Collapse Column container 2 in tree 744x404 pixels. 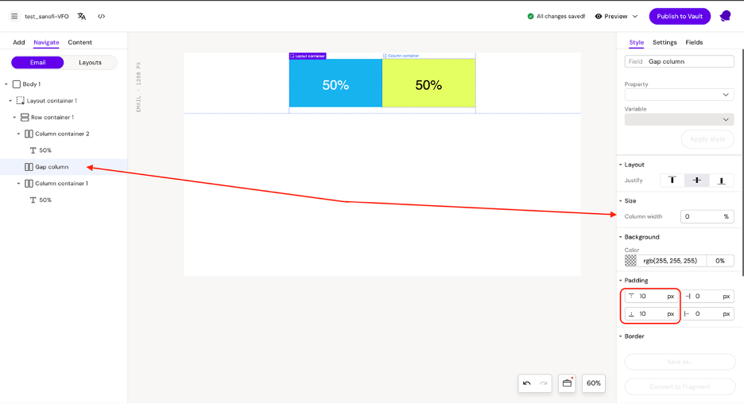coord(19,134)
